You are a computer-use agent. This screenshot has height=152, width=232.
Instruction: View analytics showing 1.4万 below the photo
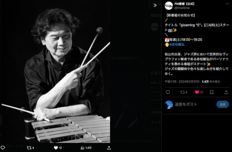pos(86,148)
